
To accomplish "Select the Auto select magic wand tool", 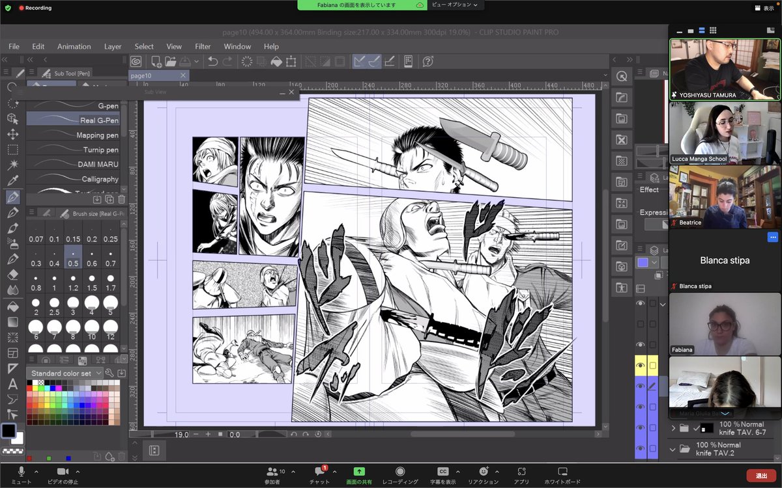I will tap(12, 165).
